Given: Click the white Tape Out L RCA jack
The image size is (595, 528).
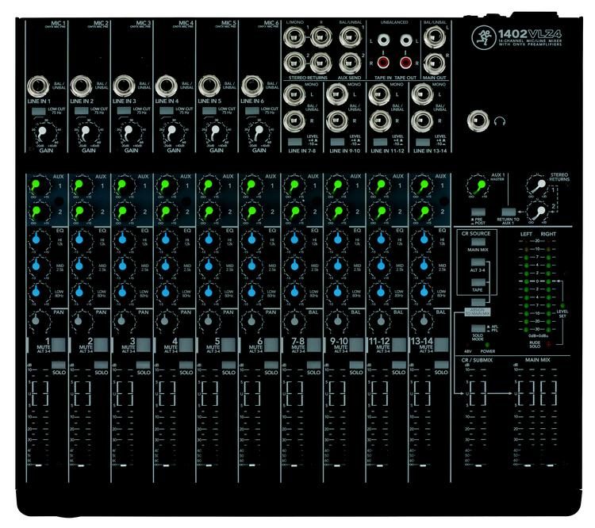Looking at the screenshot, I should [x=405, y=40].
